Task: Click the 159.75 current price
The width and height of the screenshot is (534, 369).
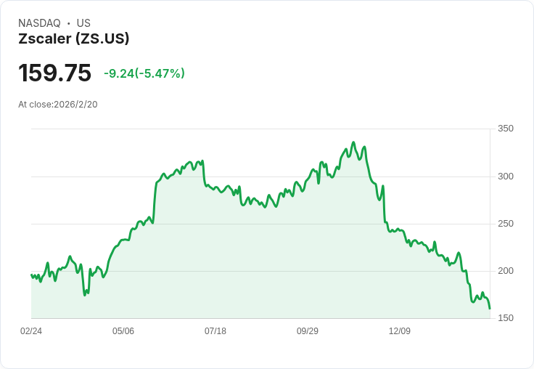Action: click(x=55, y=73)
